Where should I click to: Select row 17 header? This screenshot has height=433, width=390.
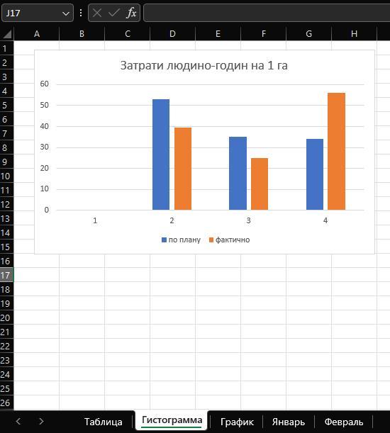[6, 275]
